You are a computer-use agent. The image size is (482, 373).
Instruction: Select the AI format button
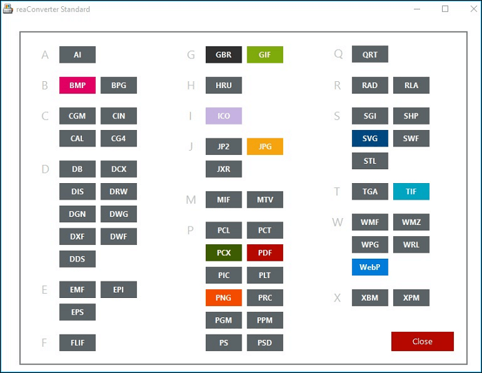pyautogui.click(x=77, y=54)
